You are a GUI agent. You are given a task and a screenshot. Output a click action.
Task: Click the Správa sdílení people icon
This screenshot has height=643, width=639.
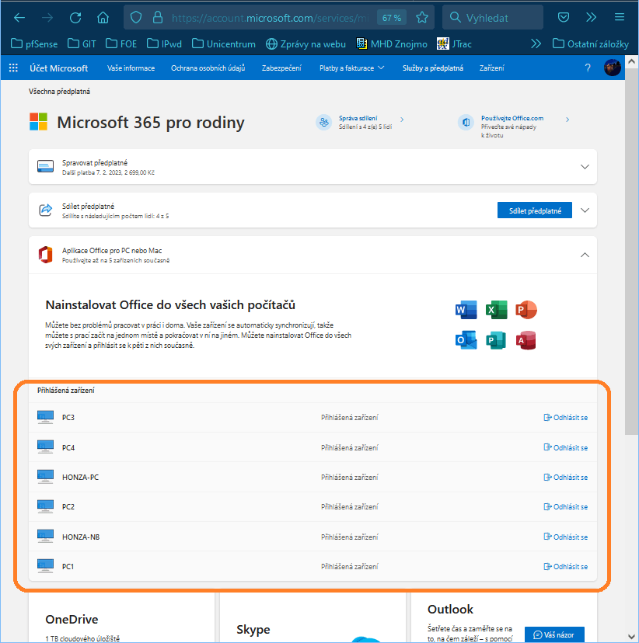(x=324, y=122)
